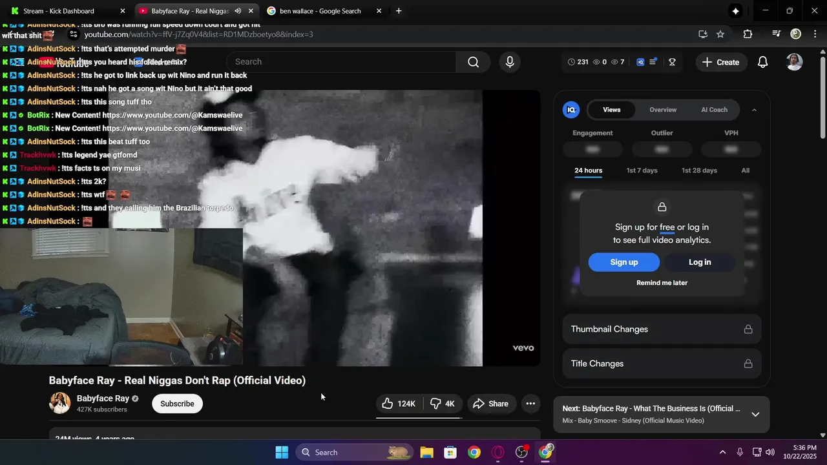Click the Gemini sparkle icon in Chrome

[x=735, y=11]
